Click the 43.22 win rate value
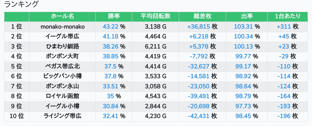This screenshot has height=126, width=312. pyautogui.click(x=110, y=26)
